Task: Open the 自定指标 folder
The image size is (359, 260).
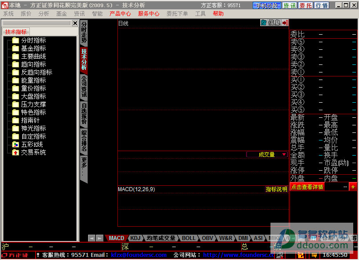Action: (29, 136)
